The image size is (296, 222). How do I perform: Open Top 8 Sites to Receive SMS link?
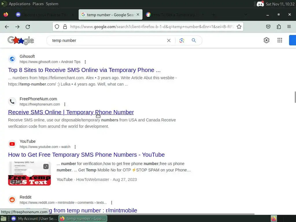[84, 70]
